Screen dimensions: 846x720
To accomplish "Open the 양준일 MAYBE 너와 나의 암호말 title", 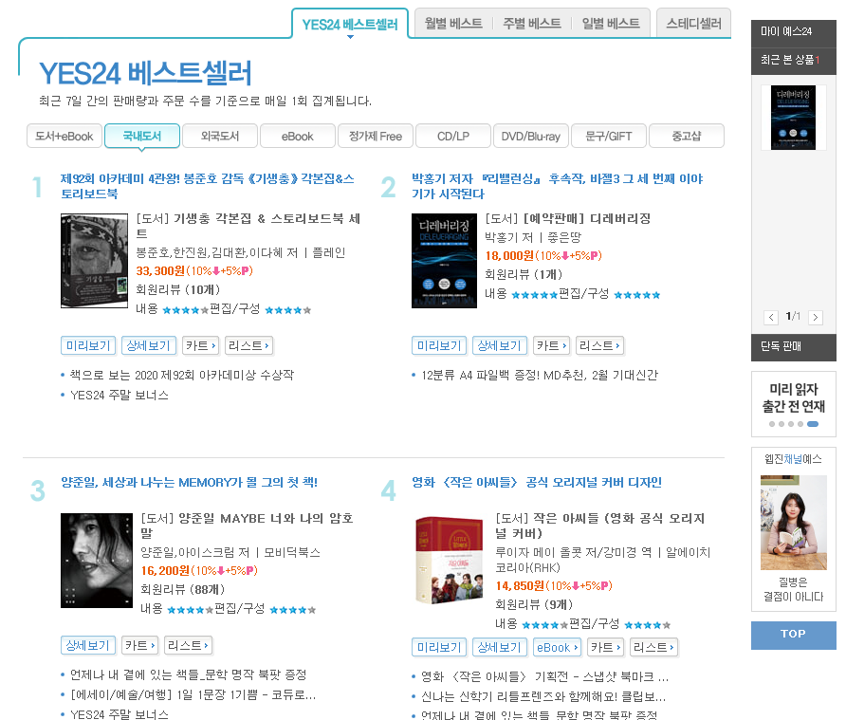I will (x=248, y=526).
